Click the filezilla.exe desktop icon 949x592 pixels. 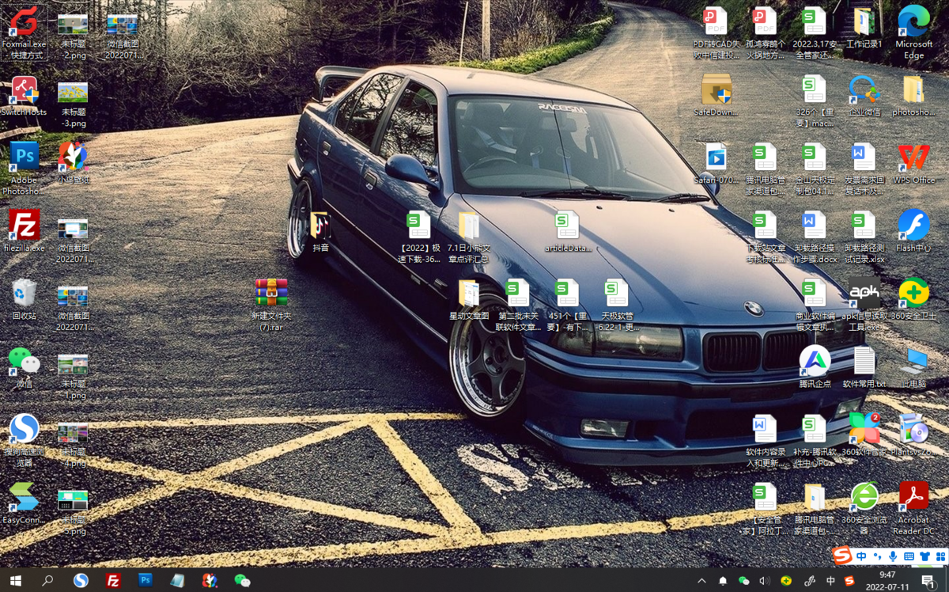click(24, 226)
